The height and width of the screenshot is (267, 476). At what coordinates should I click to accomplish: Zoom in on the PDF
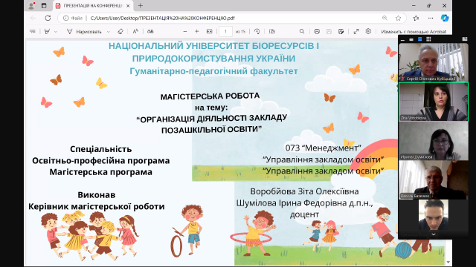pos(196,31)
